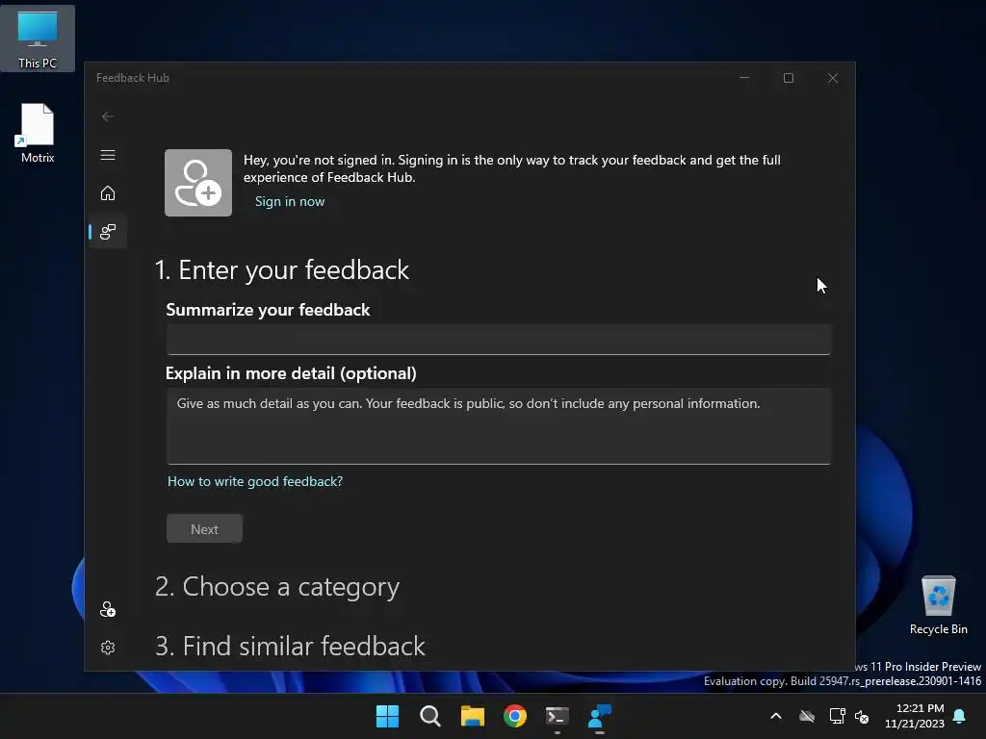Click the OneDrive cloud tray icon
This screenshot has width=986, height=739.
coord(807,716)
